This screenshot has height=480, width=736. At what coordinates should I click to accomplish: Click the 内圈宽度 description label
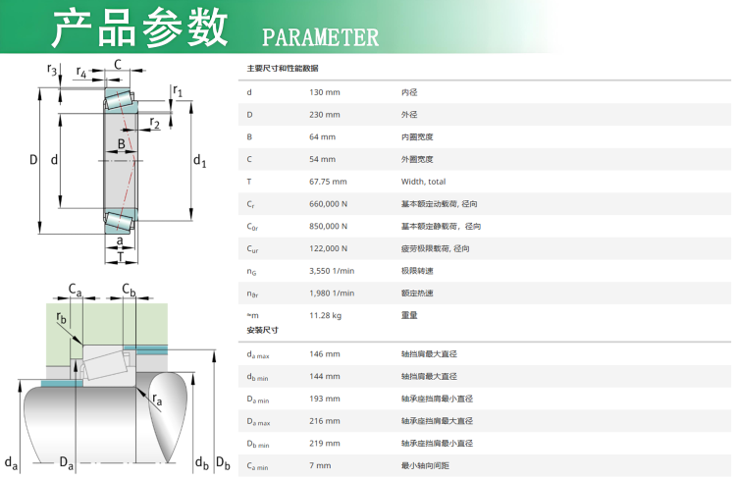(417, 136)
